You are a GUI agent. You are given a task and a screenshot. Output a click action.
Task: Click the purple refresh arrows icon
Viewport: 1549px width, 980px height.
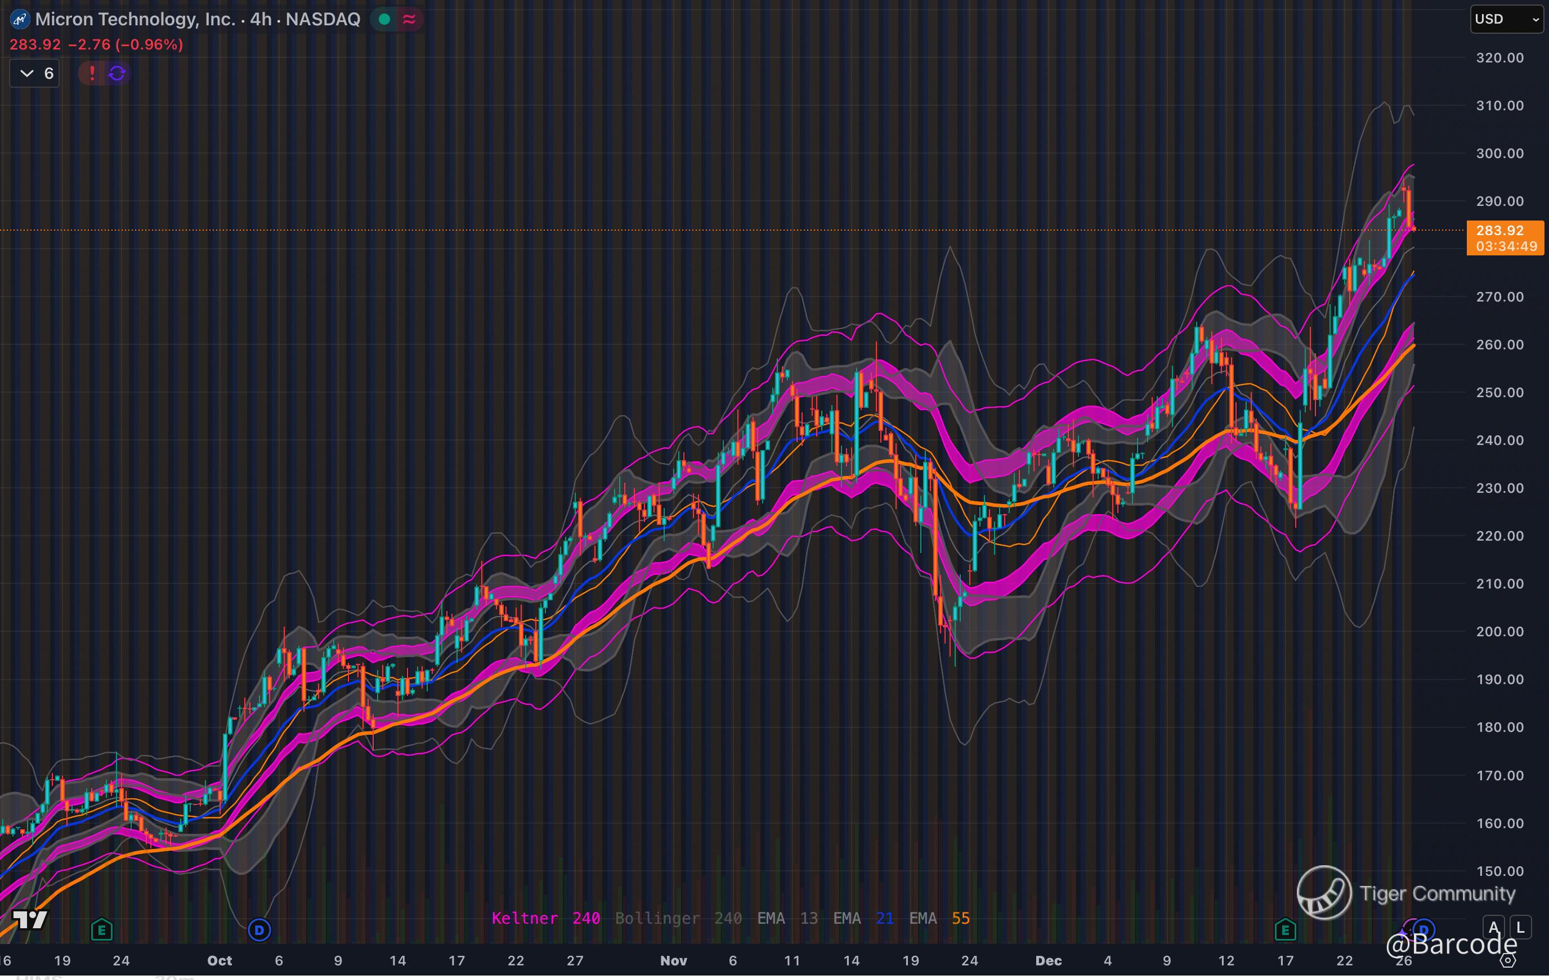tap(117, 73)
